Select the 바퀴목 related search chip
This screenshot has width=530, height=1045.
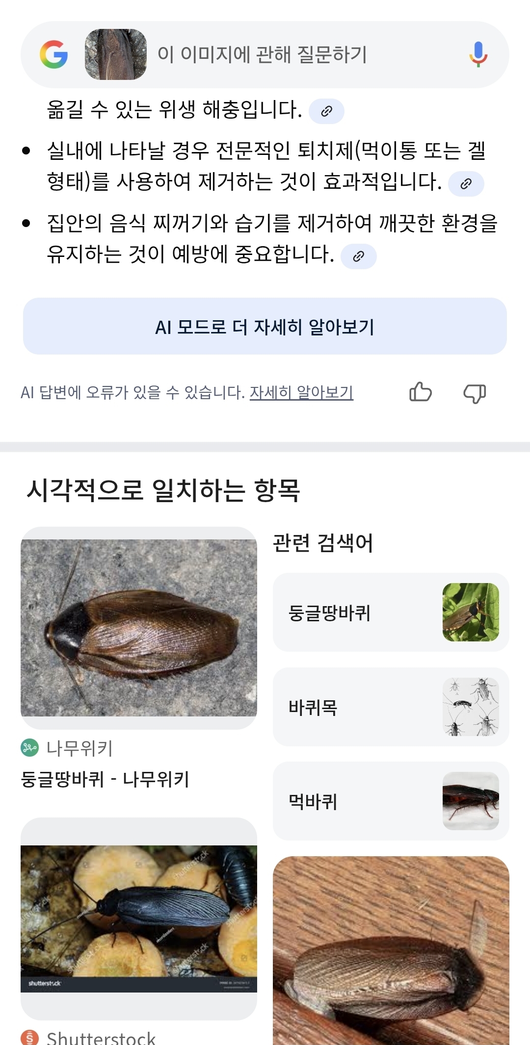[x=391, y=707]
